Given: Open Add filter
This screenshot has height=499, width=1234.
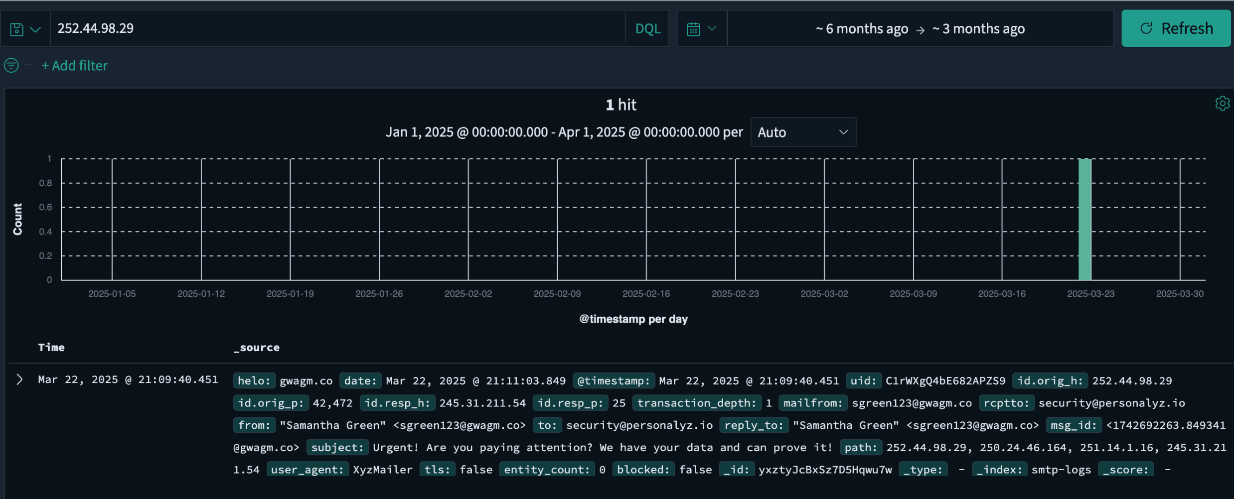Looking at the screenshot, I should (x=74, y=65).
